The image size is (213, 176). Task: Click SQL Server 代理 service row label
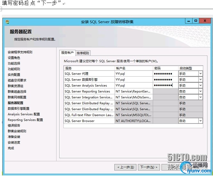(x=76, y=74)
